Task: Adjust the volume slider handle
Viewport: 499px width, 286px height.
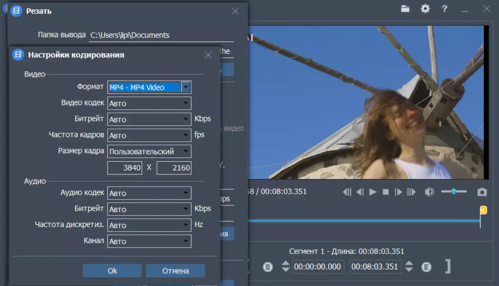Action: (454, 192)
